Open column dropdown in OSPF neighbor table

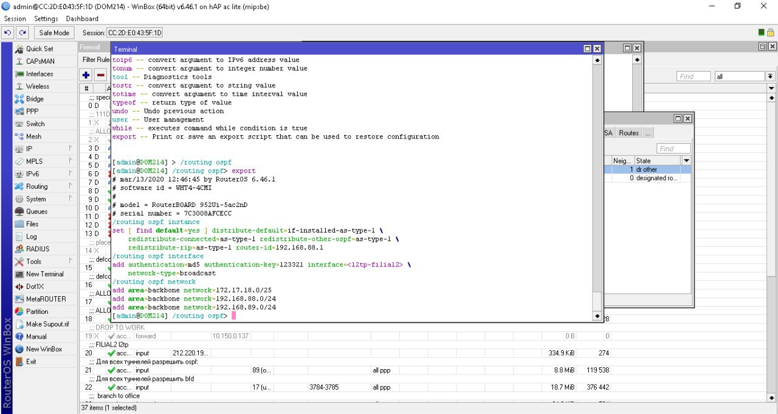coord(686,161)
